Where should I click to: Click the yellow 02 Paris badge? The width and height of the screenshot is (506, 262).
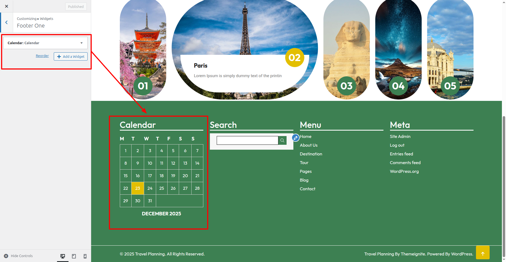pos(294,58)
